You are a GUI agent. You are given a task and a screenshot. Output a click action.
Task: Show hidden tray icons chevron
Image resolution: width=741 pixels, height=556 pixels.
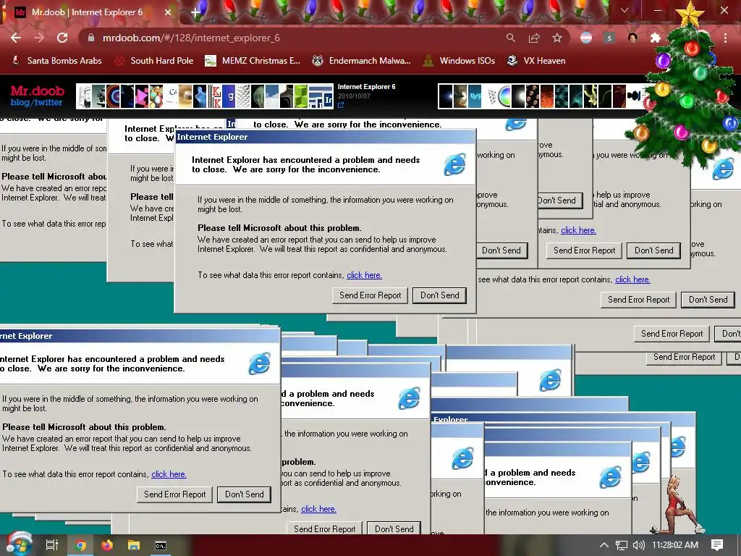click(x=604, y=545)
